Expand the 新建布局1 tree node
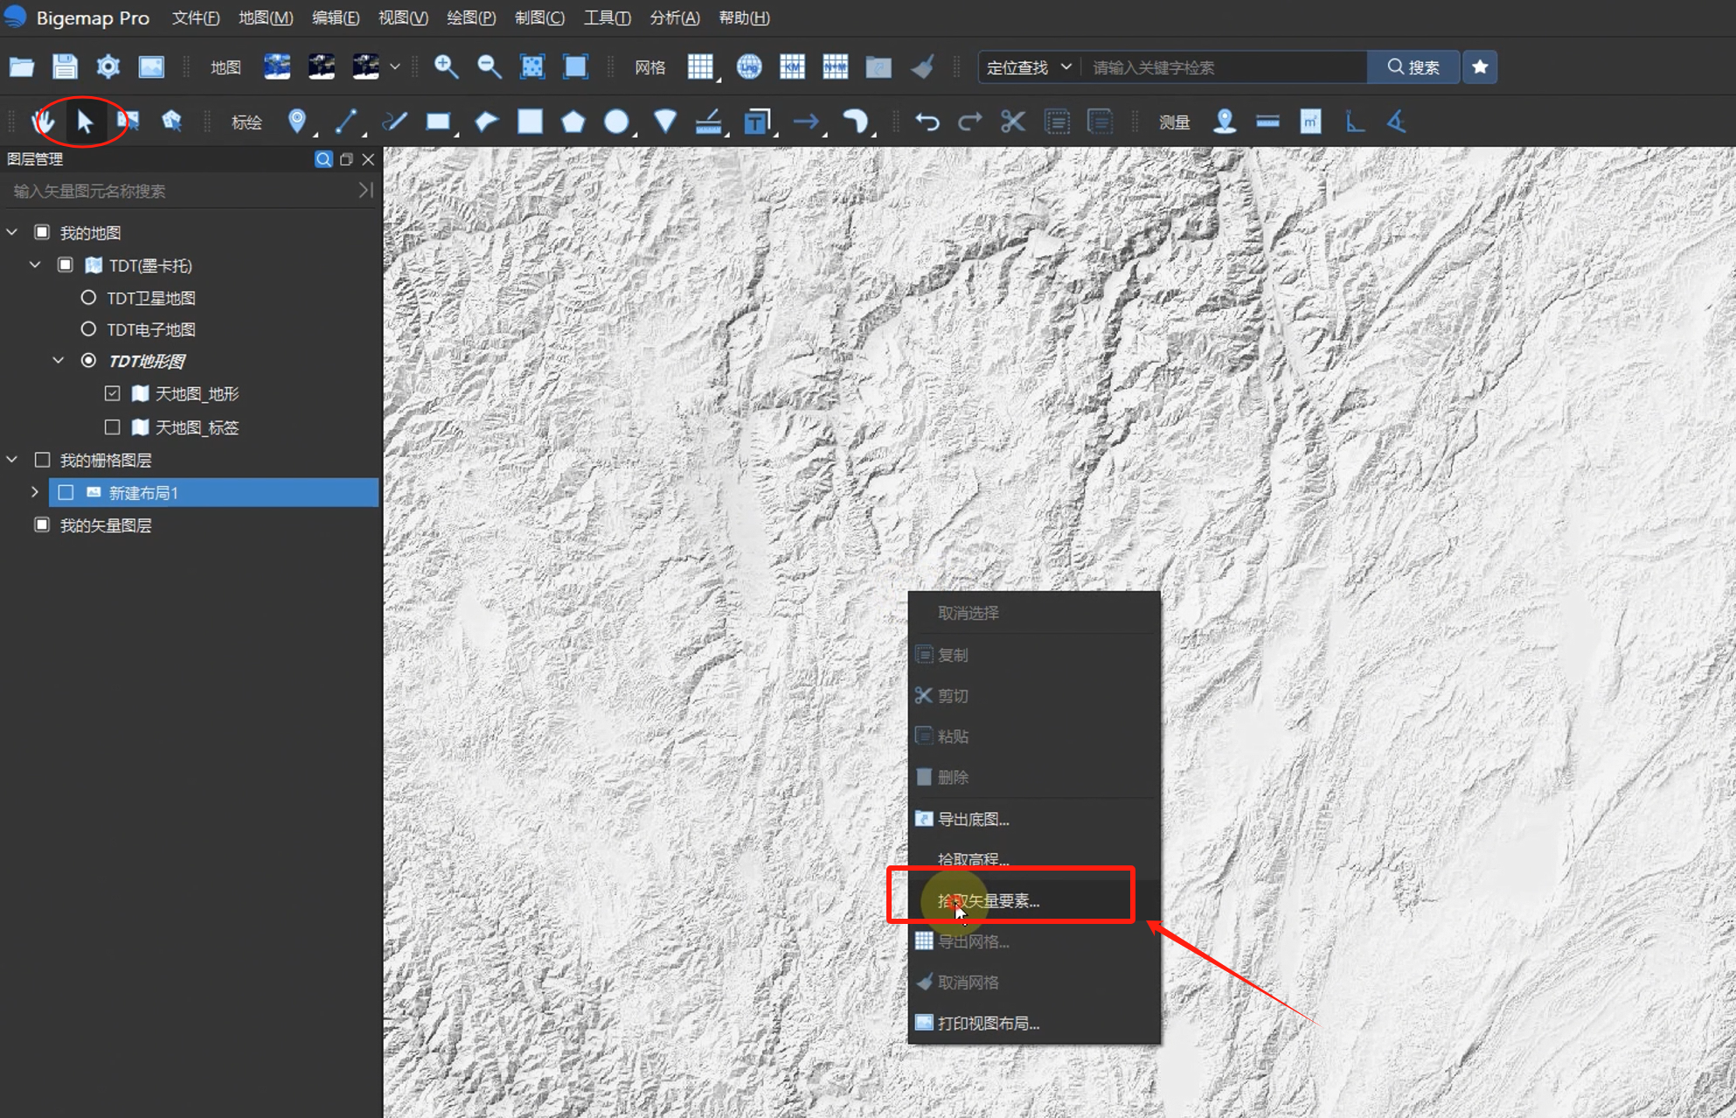Screen dimensions: 1736x1118 [35, 492]
